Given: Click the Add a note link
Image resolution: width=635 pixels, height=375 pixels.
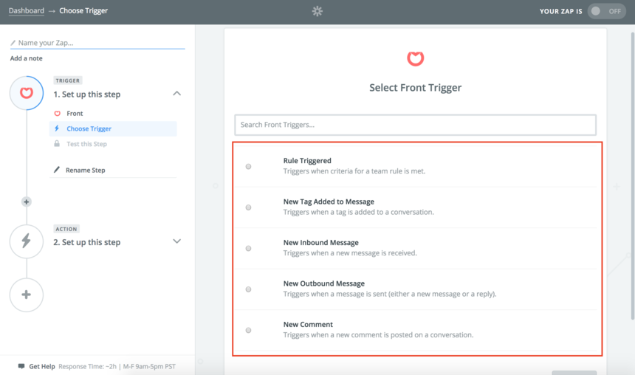Looking at the screenshot, I should tap(27, 58).
